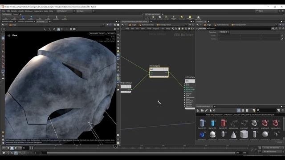This screenshot has height=160, width=285.
Task: Switch to the Scene View tab
Action: click(x=41, y=22)
